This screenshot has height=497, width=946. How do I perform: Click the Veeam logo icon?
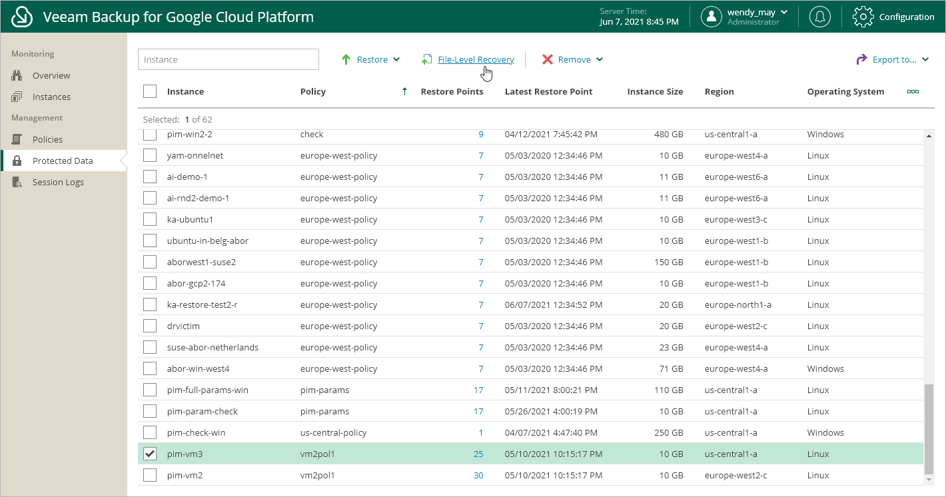click(23, 17)
